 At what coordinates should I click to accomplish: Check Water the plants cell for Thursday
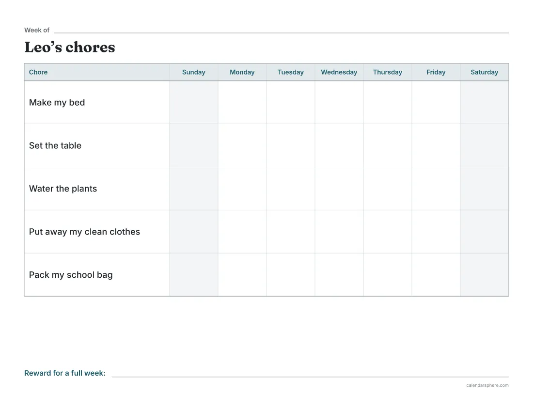388,189
